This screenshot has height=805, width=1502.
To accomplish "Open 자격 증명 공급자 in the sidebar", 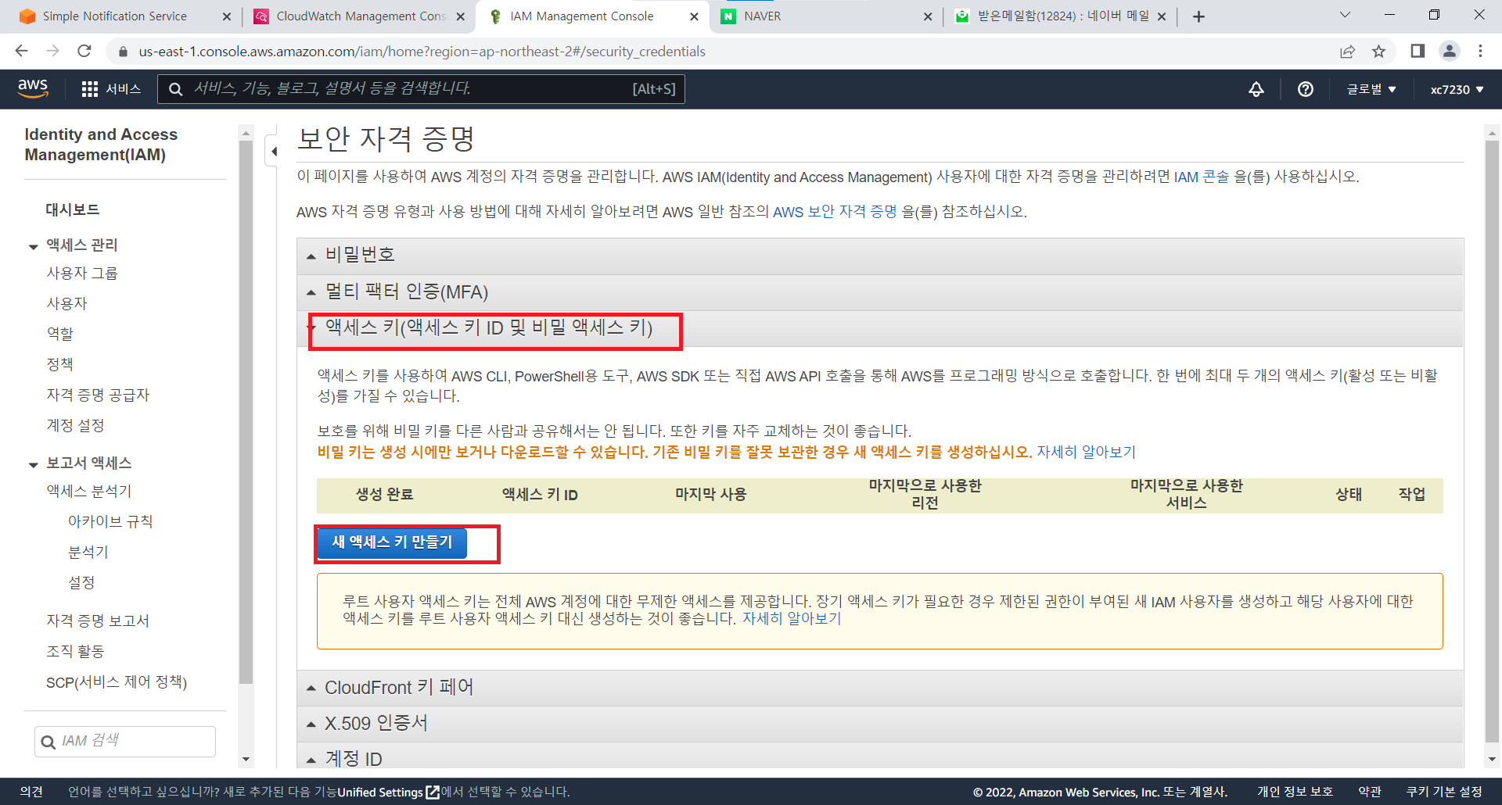I will pos(98,395).
